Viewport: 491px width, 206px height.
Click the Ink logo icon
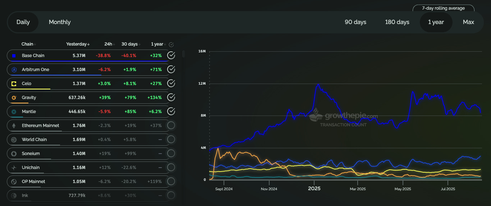14,196
